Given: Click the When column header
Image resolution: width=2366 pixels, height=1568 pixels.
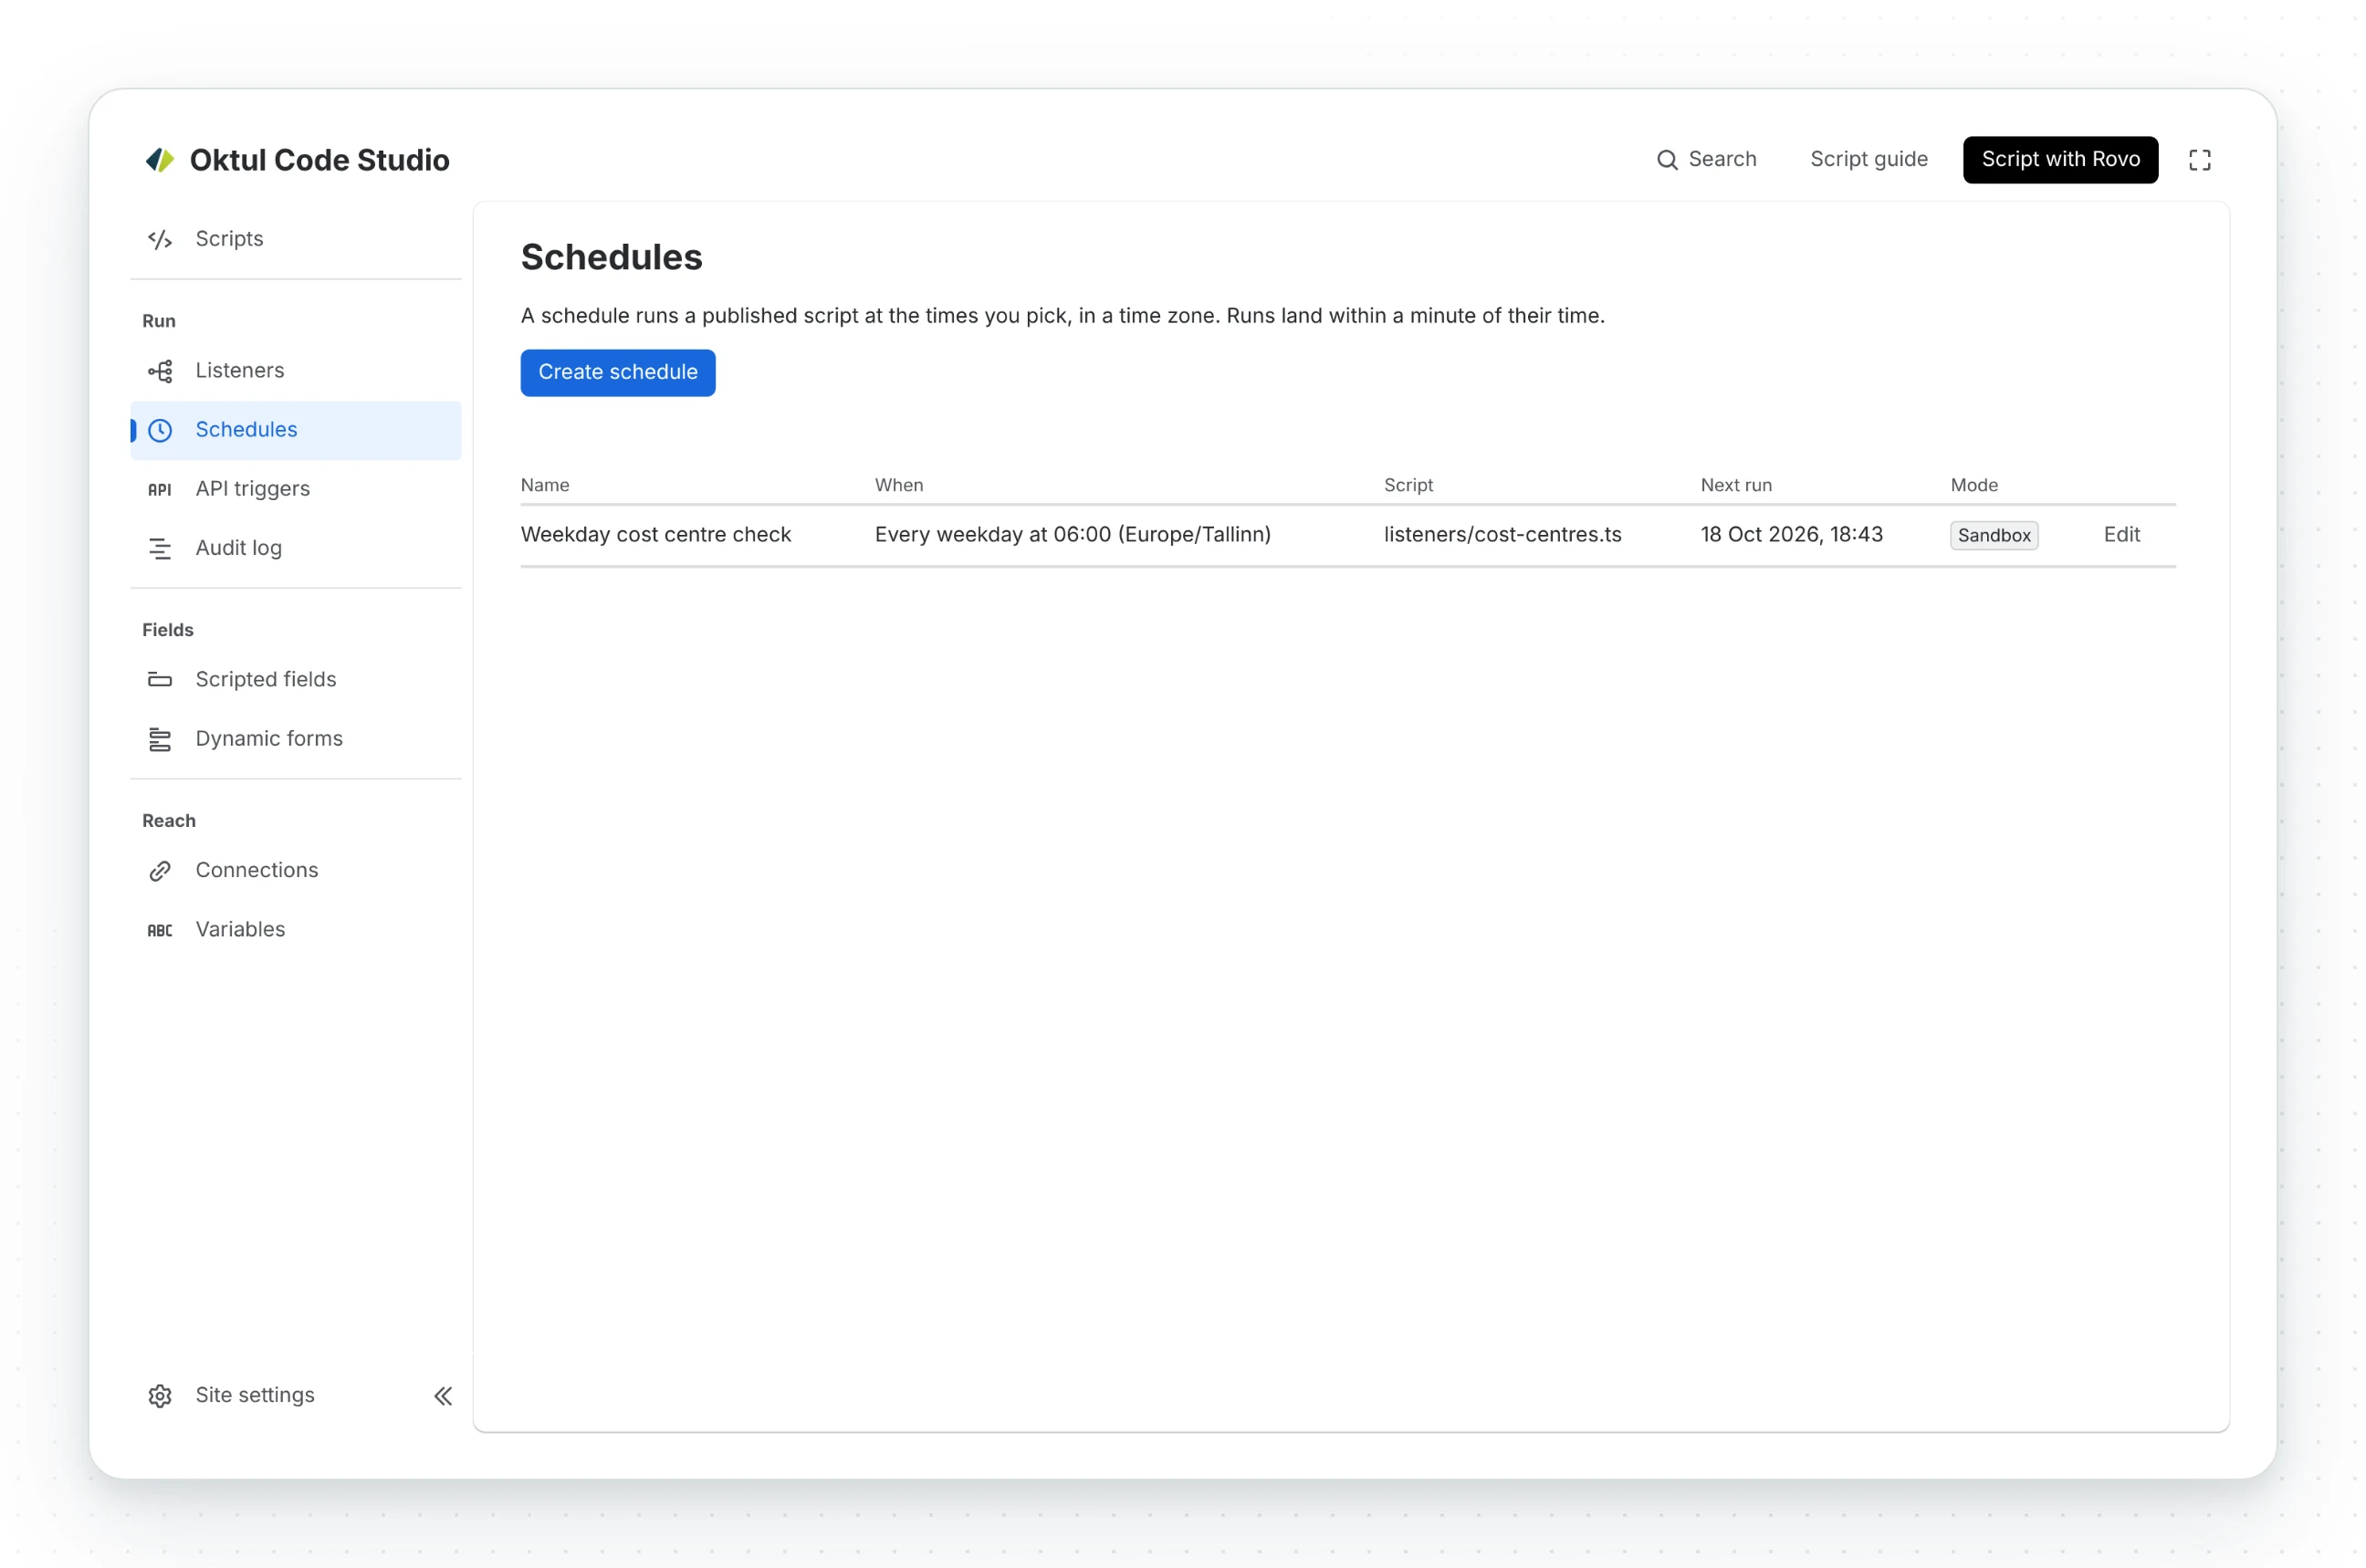Looking at the screenshot, I should [899, 485].
